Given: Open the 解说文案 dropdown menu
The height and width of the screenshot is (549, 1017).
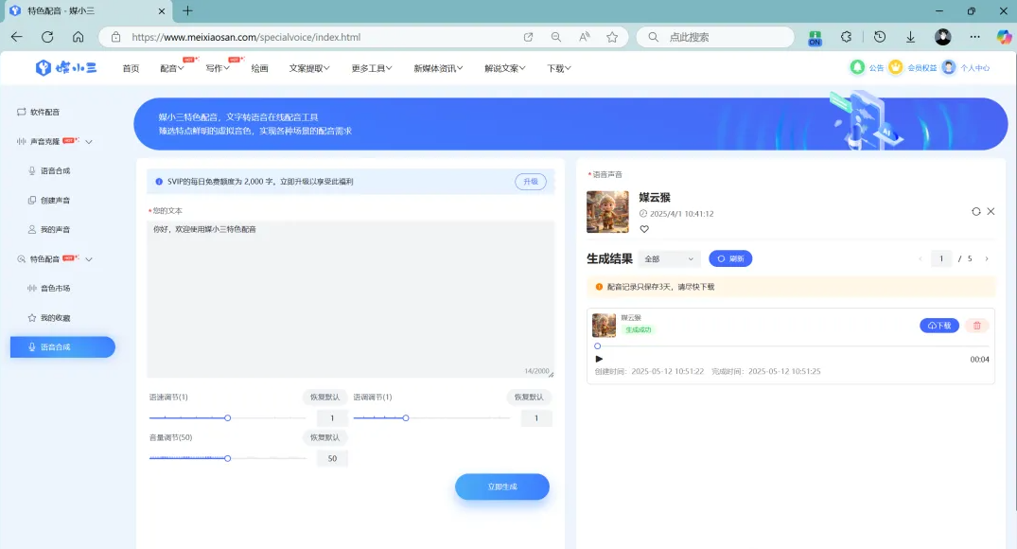Looking at the screenshot, I should point(504,68).
